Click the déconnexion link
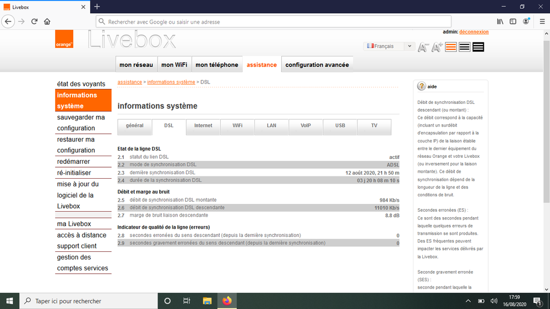 click(474, 32)
